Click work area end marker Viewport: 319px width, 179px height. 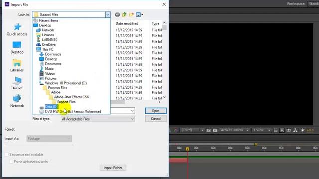[x=256, y=144]
